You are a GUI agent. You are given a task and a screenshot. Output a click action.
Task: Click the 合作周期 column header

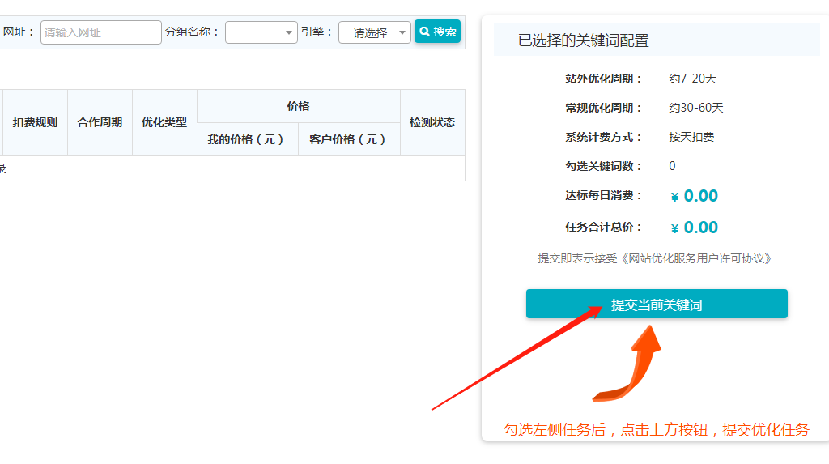click(x=100, y=122)
